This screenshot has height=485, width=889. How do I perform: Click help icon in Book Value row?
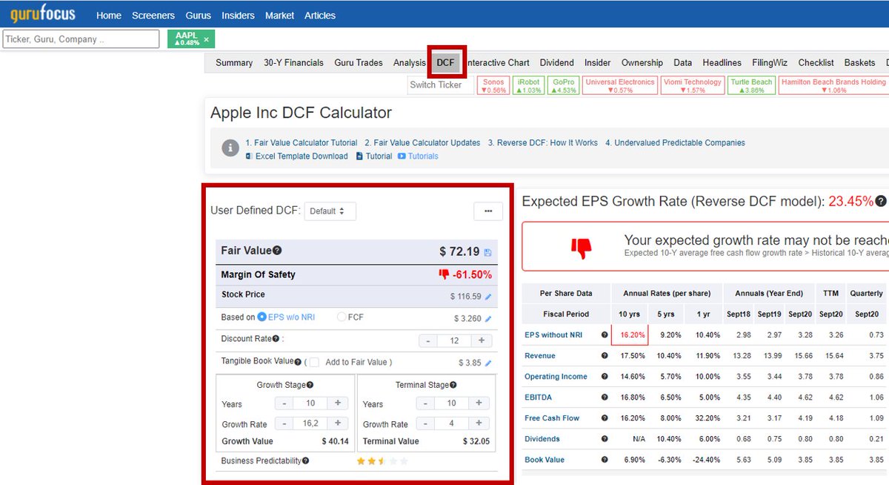click(x=605, y=460)
